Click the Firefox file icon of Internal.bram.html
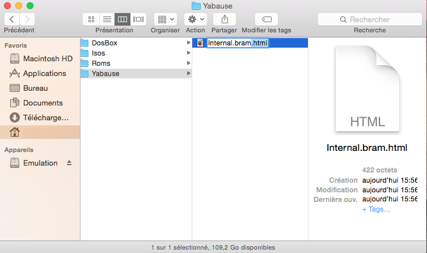This screenshot has height=253, width=427. 200,43
